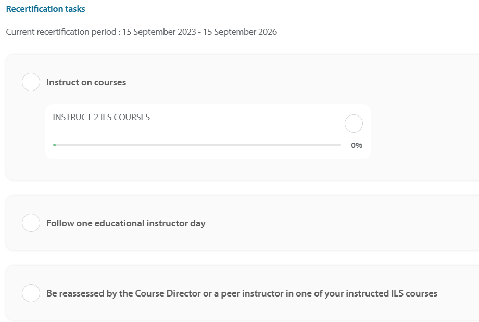479x322 pixels.
Task: Select the Recertification tasks section heading
Action: 46,9
